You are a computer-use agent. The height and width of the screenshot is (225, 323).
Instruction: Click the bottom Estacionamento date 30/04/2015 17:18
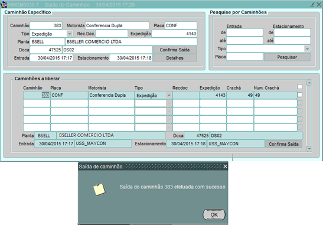point(187,144)
